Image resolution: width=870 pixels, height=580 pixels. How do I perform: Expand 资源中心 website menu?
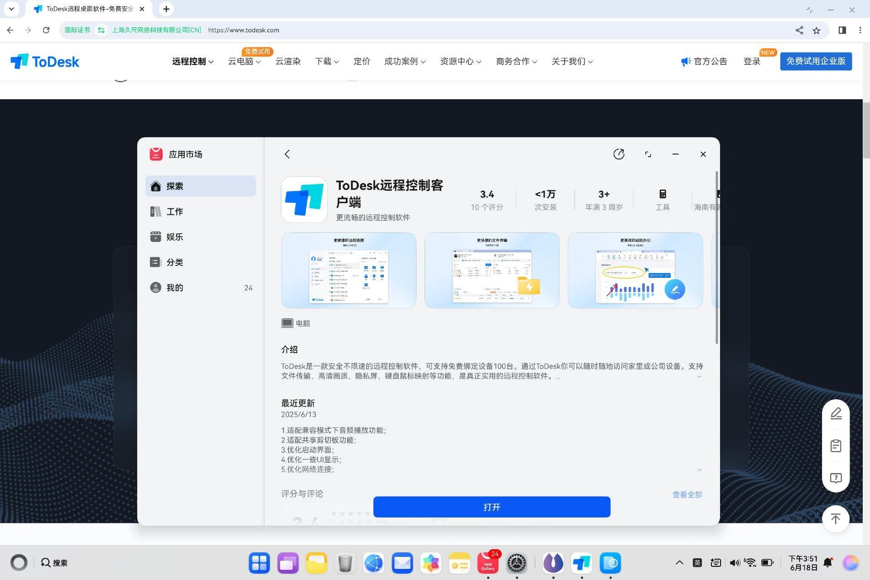pyautogui.click(x=460, y=61)
